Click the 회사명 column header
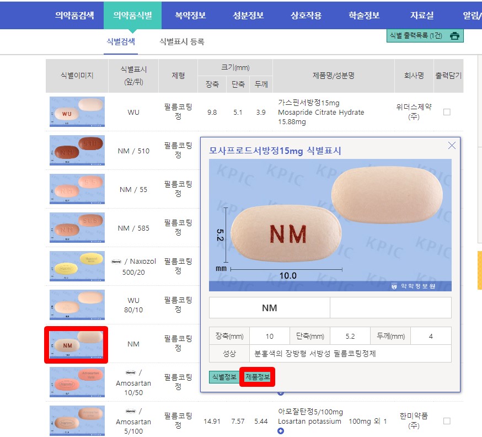Viewport: 482px width, 437px height. [414, 76]
